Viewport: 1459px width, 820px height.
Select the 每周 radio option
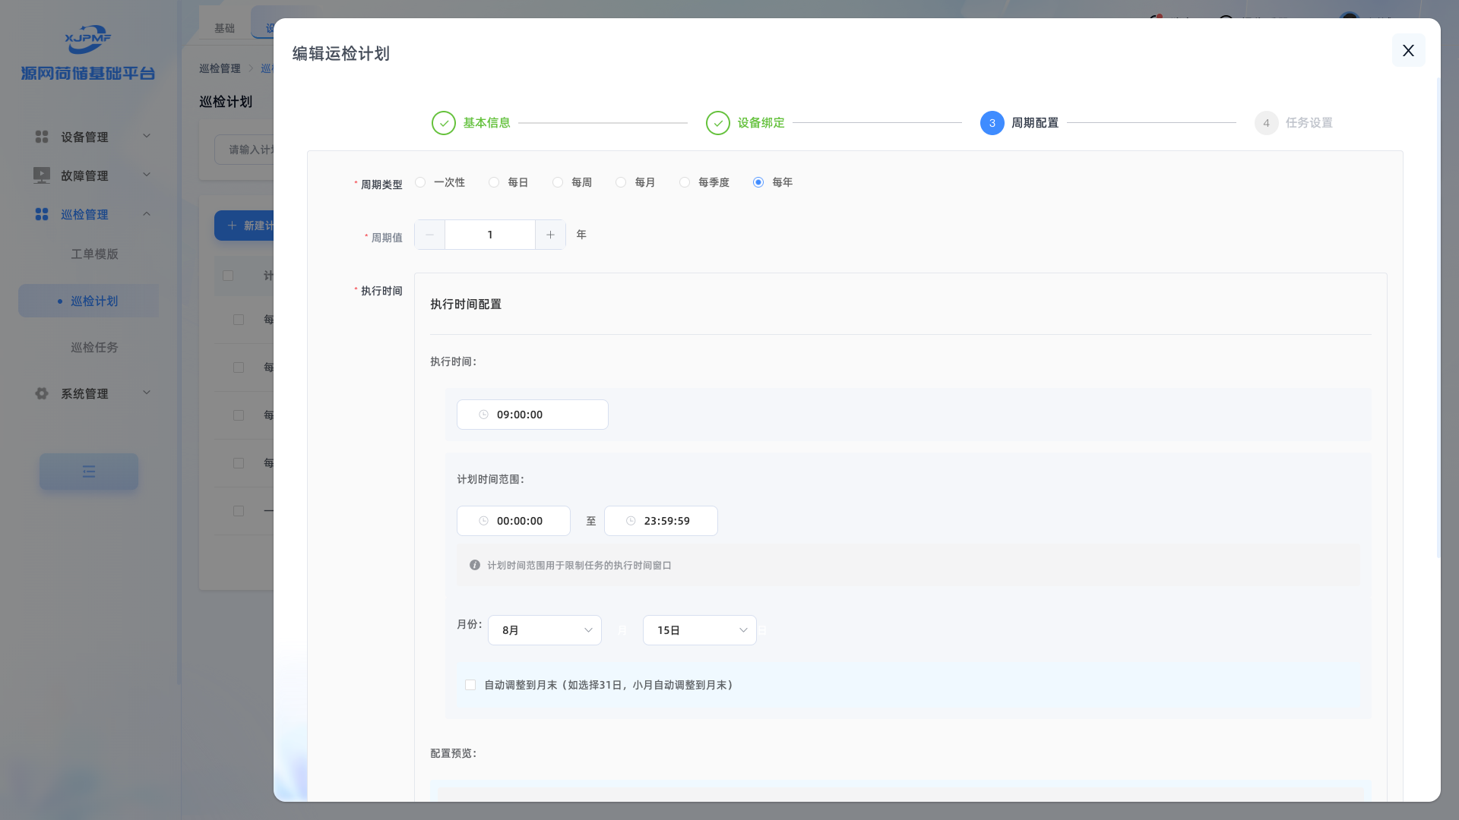(x=558, y=182)
